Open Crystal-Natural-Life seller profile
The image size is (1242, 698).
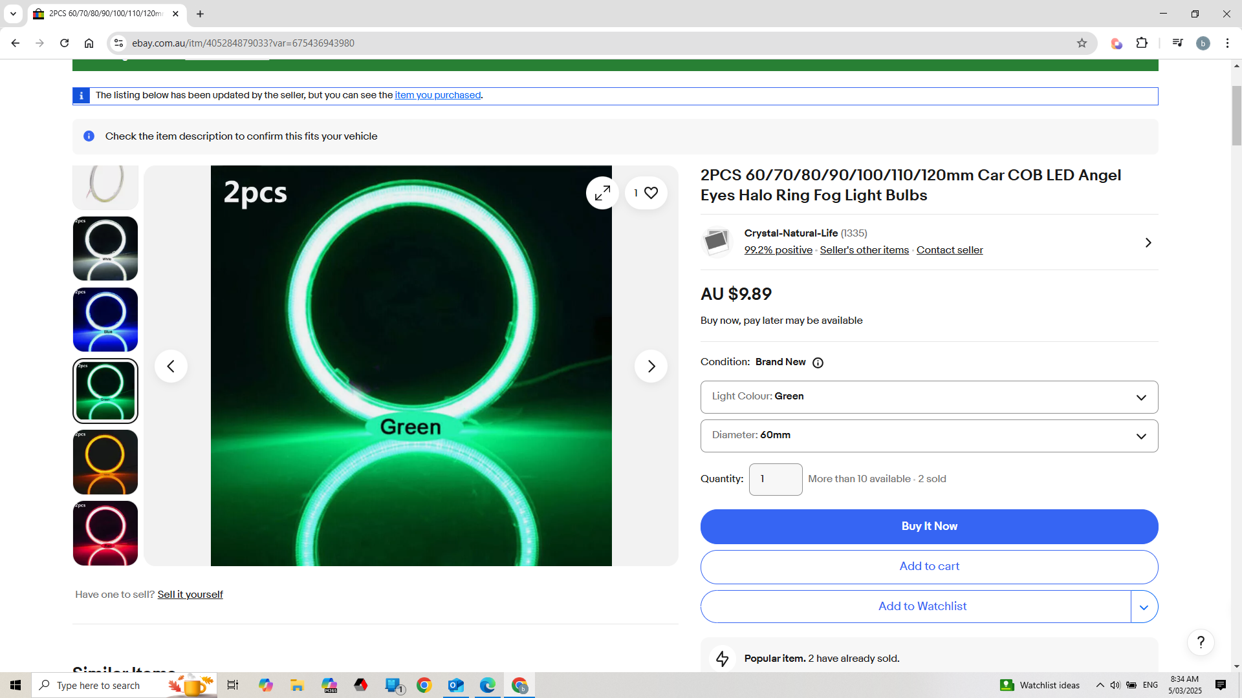click(x=790, y=233)
